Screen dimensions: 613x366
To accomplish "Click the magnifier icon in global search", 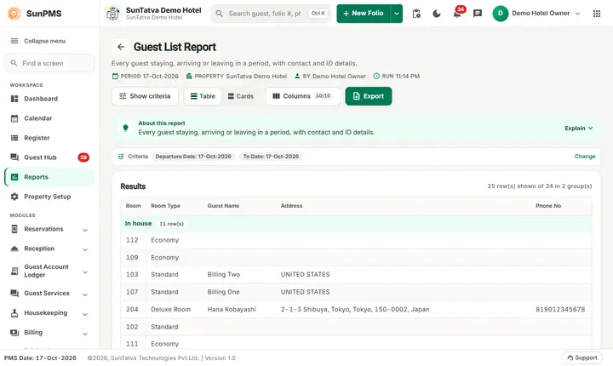I will tap(220, 14).
